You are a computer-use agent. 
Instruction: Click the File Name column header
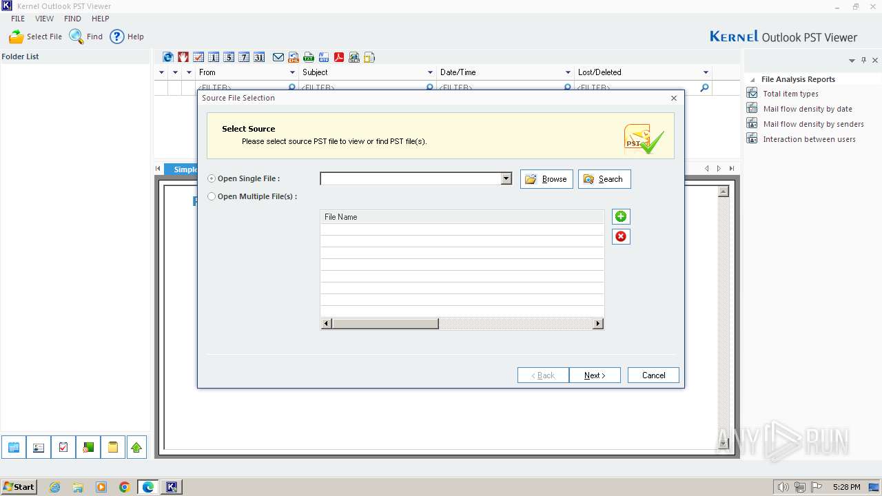(x=462, y=217)
